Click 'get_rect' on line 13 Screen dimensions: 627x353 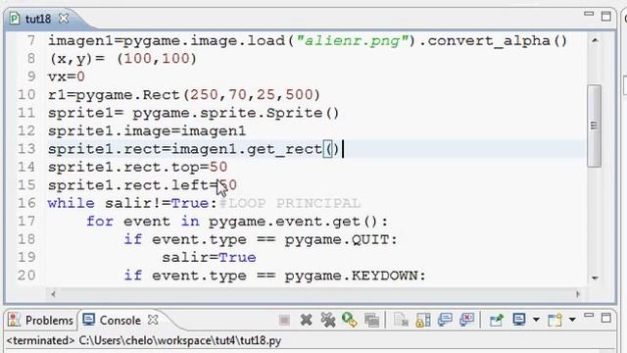[284, 149]
